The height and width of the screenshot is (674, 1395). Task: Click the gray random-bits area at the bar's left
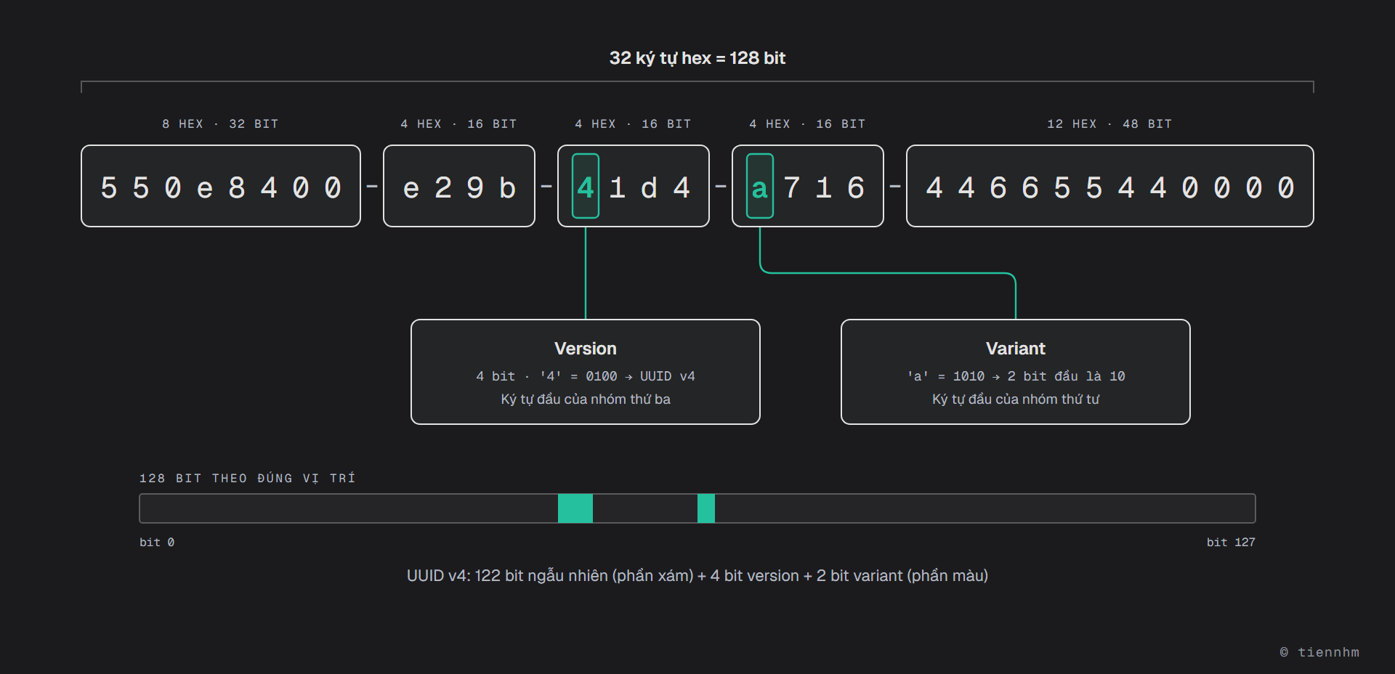pos(349,508)
